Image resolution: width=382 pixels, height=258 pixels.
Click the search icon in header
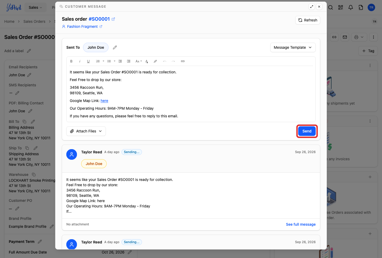pyautogui.click(x=331, y=7)
